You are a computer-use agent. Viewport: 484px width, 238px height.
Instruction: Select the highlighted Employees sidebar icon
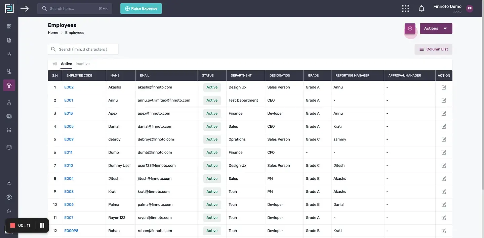coord(9,85)
